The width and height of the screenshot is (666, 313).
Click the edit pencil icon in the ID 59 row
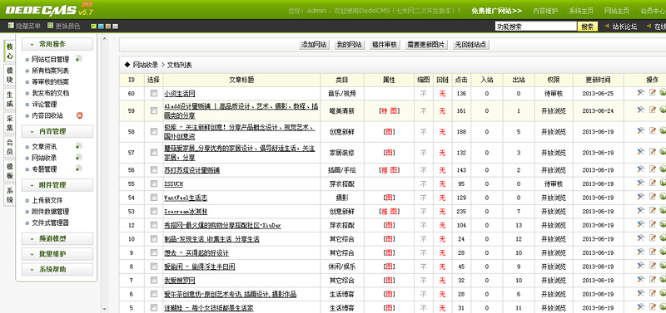click(653, 110)
